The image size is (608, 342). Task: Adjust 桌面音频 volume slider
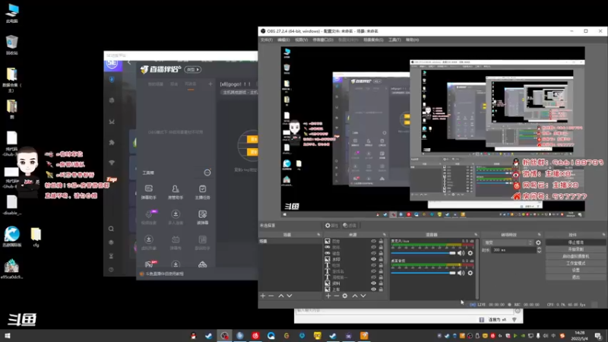[x=423, y=273]
